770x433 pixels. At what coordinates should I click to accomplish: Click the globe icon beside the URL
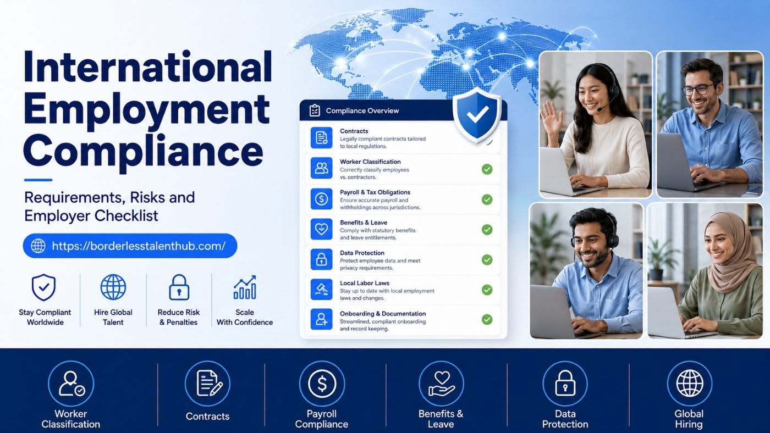coord(38,246)
